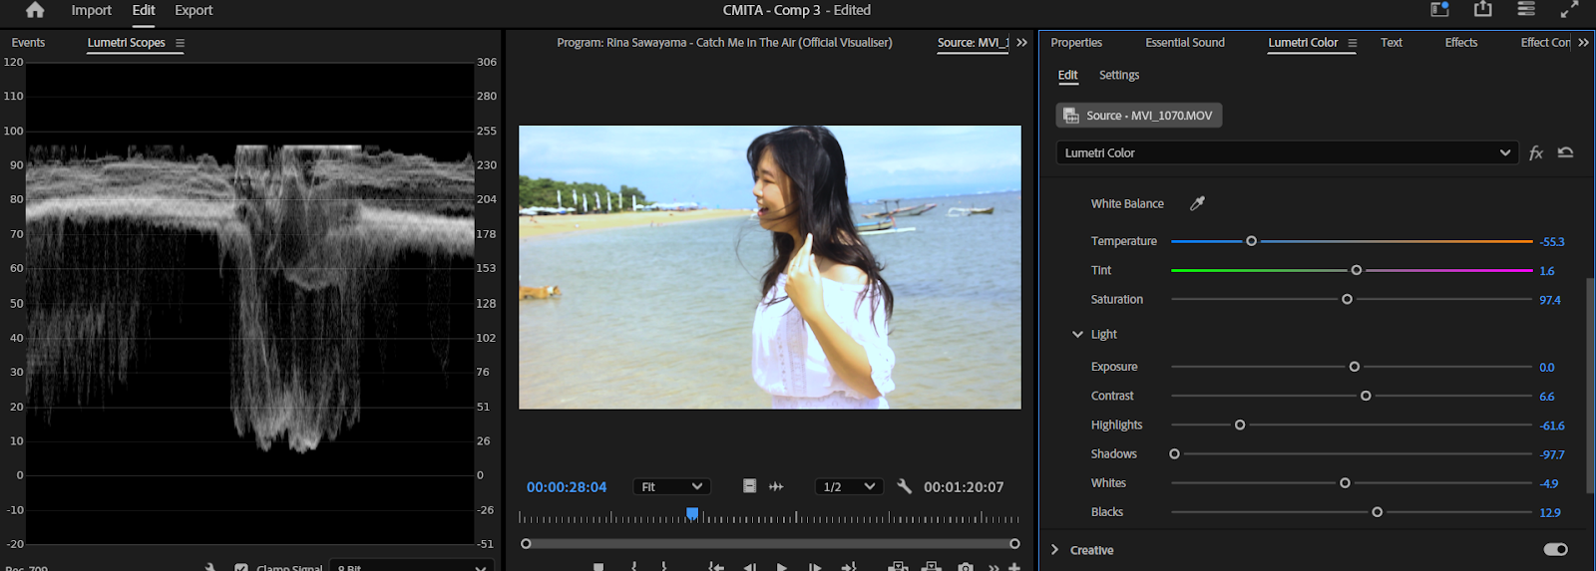Toggle the audio waveform display icon
Image resolution: width=1596 pixels, height=571 pixels.
(x=776, y=486)
